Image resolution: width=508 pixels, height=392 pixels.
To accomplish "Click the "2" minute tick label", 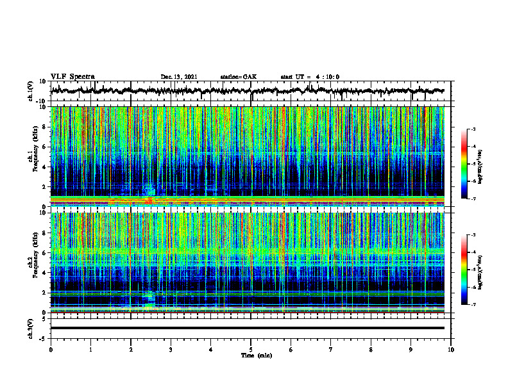I will (131, 350).
